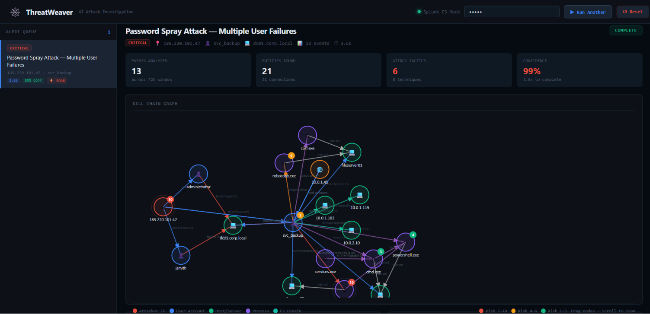
Task: Click the CRITICAL badge in the alert queue card
Action: (x=19, y=48)
